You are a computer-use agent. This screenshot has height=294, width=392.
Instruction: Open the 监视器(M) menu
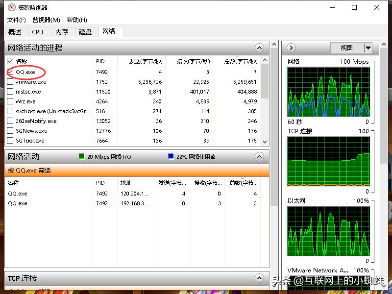(x=46, y=20)
